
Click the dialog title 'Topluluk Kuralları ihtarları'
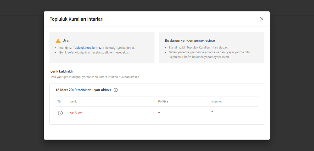(x=76, y=19)
